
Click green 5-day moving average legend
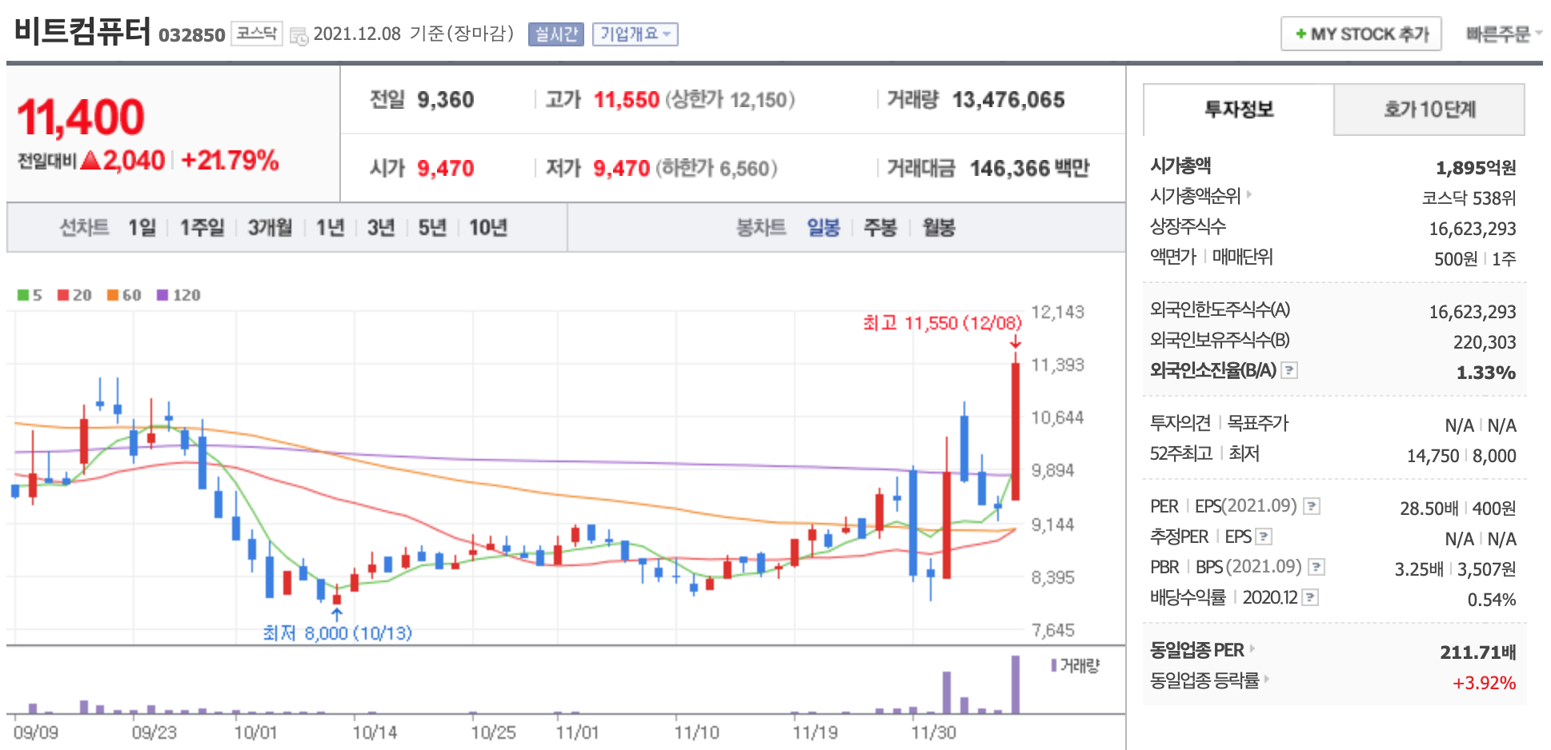(30, 295)
